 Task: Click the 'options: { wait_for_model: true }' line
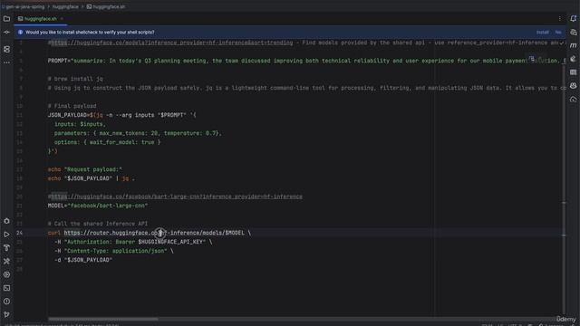(x=107, y=142)
